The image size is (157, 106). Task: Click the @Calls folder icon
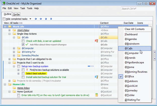pyautogui.click(x=19, y=37)
